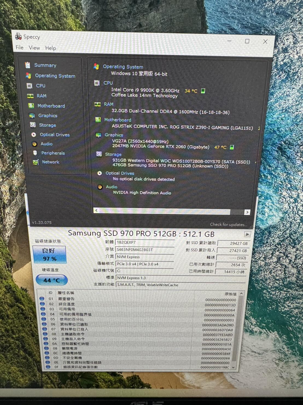303x405 pixels.
Task: Click the 主機讀取命令 attribute name
Action: point(73,334)
